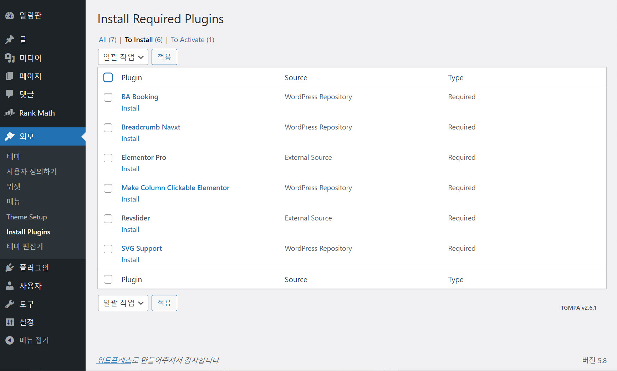Open the 메뉴 submenu item

point(14,201)
